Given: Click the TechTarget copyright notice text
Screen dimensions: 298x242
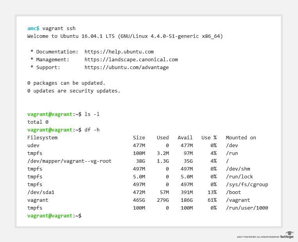Looking at the screenshot, I should 258,237.
